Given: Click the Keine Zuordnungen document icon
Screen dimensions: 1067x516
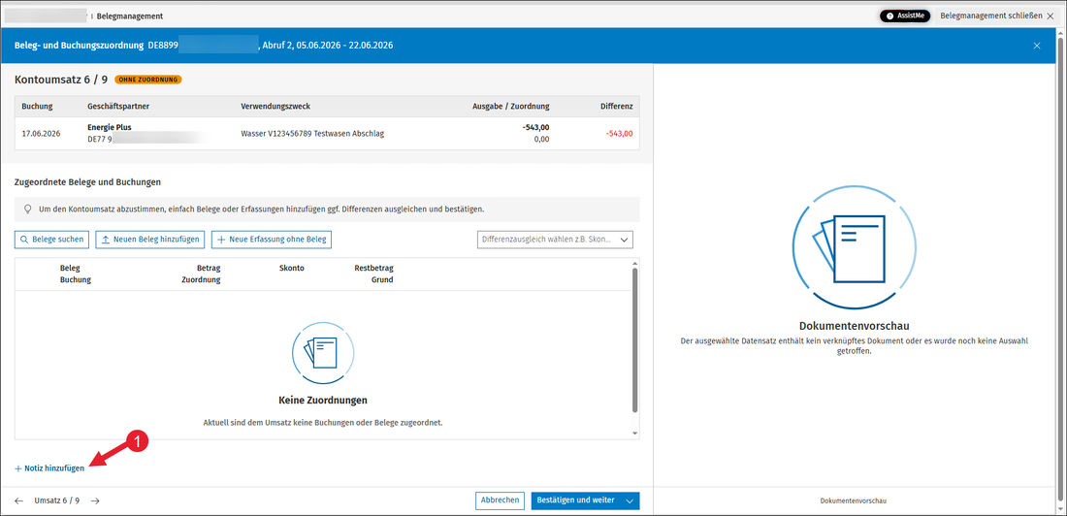Looking at the screenshot, I should click(x=323, y=351).
